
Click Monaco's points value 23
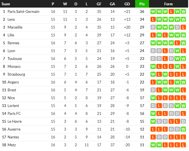coord(142,67)
